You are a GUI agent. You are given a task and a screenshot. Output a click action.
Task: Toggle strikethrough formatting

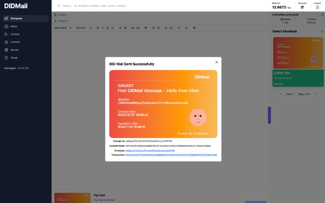click(x=112, y=28)
